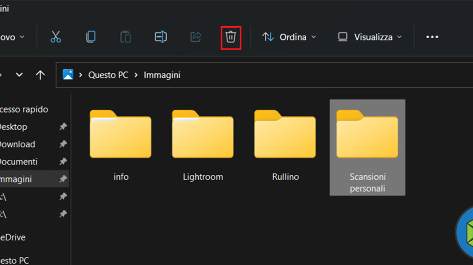473x265 pixels.
Task: Expand recent locations chevron near navigation arrows
Action: tap(20, 75)
